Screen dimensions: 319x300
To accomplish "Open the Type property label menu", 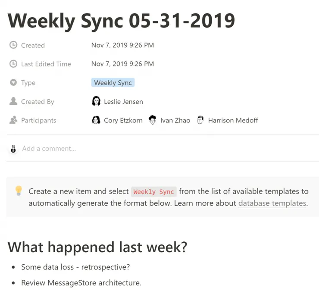I will point(28,83).
